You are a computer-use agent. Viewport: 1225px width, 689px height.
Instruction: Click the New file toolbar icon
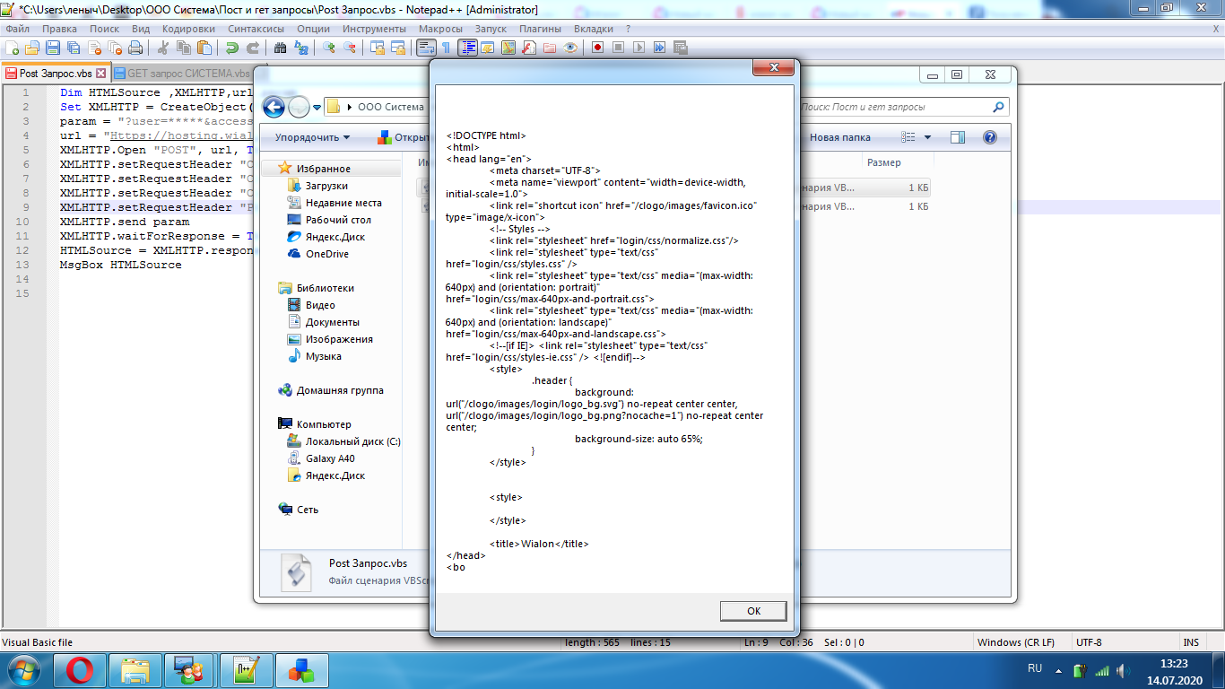pyautogui.click(x=12, y=48)
